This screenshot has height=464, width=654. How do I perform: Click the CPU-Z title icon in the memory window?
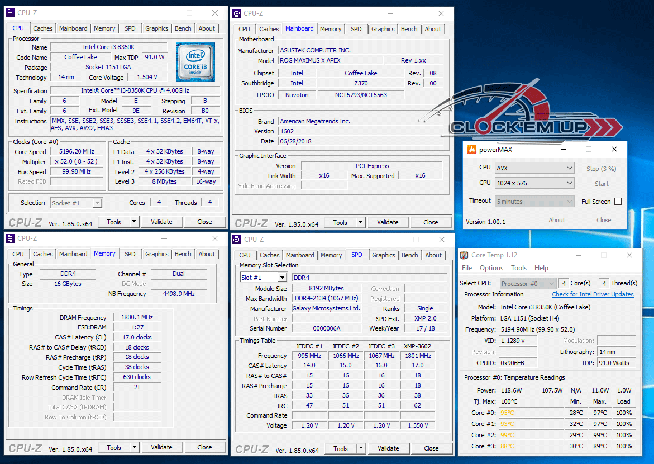10,238
